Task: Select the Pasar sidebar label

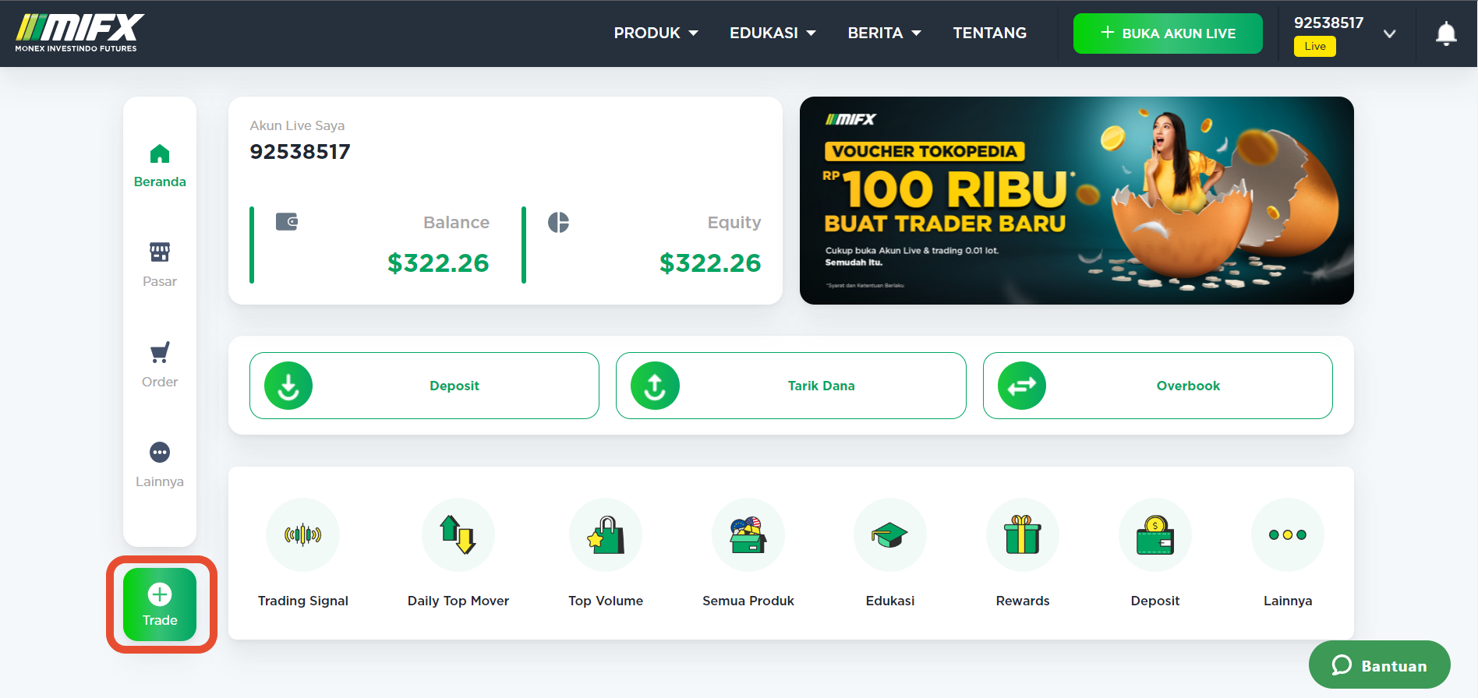Action: pos(160,281)
